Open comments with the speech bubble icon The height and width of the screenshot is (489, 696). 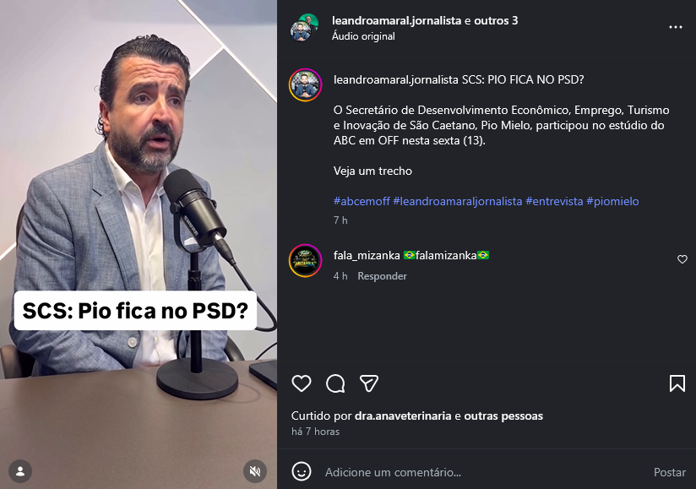[335, 383]
